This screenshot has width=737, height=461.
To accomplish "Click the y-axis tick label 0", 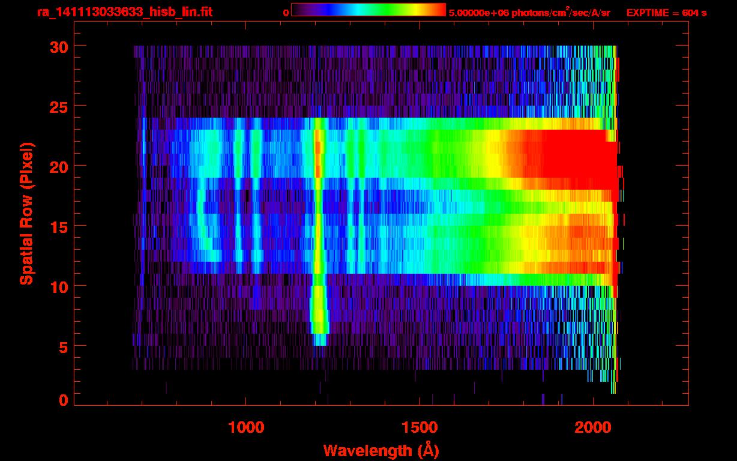I will (x=64, y=400).
